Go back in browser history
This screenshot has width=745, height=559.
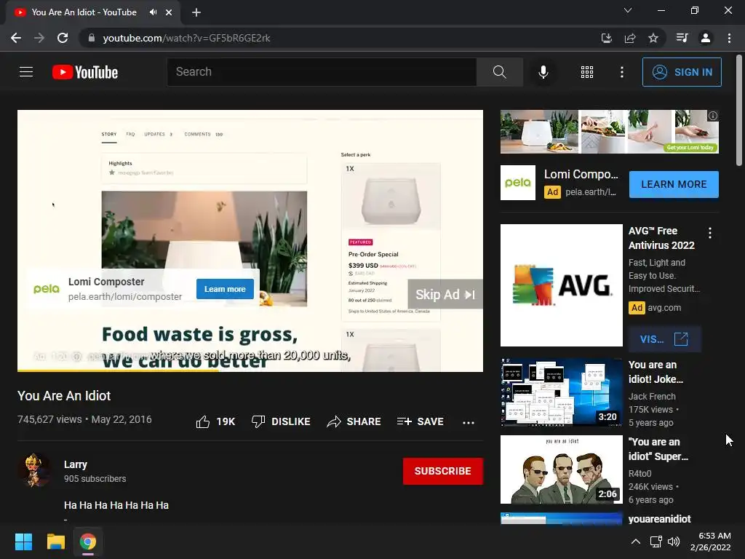[16, 38]
